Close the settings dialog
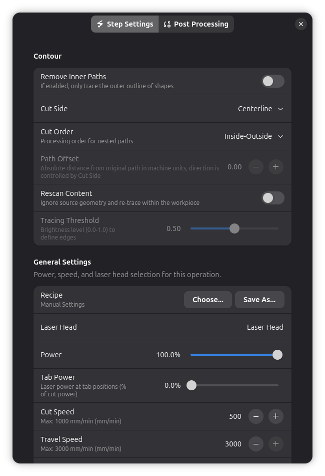Screen dimensions: 325x476 click(300, 24)
